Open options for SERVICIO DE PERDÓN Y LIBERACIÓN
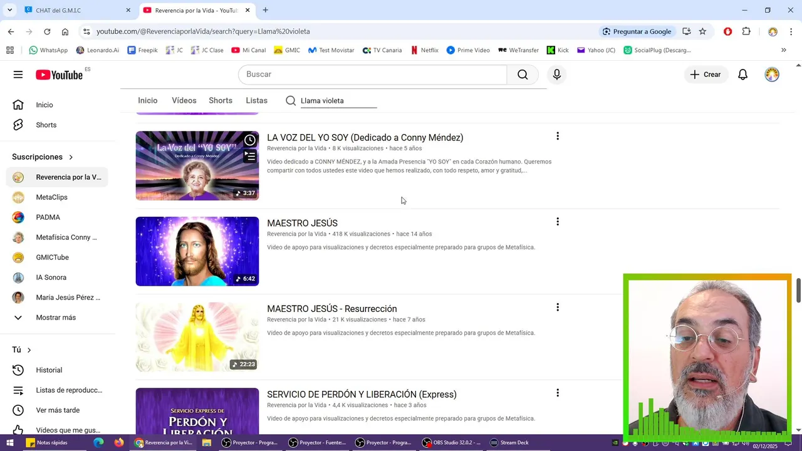The height and width of the screenshot is (451, 802). (x=558, y=393)
